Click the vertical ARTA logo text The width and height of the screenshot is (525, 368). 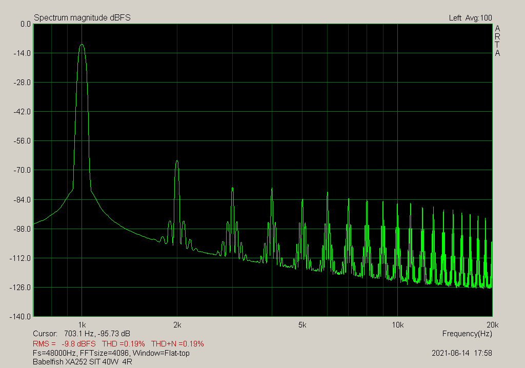[x=497, y=40]
